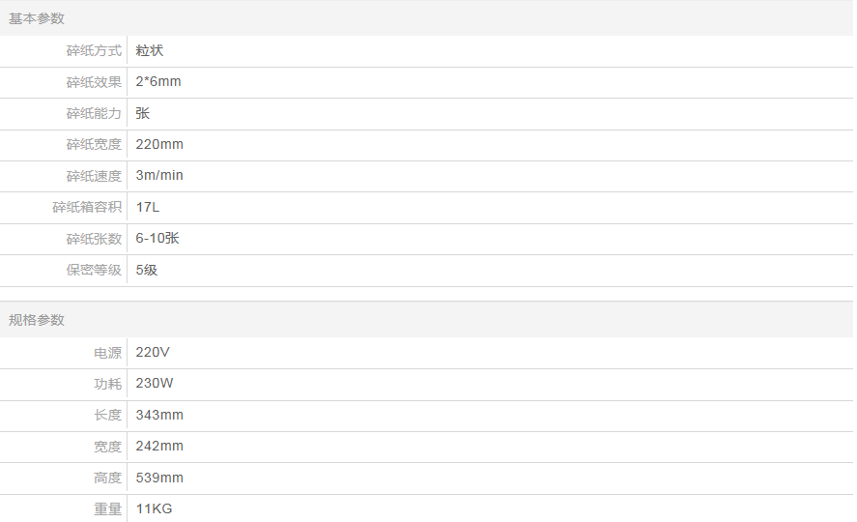The width and height of the screenshot is (857, 522).
Task: Select the 宽度 row label
Action: (x=107, y=447)
